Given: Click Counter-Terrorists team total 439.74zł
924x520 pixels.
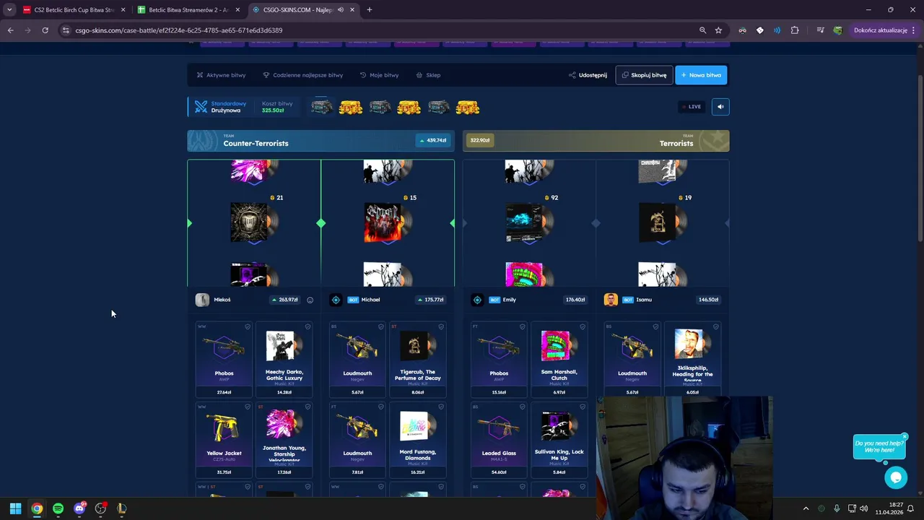Looking at the screenshot, I should (432, 140).
